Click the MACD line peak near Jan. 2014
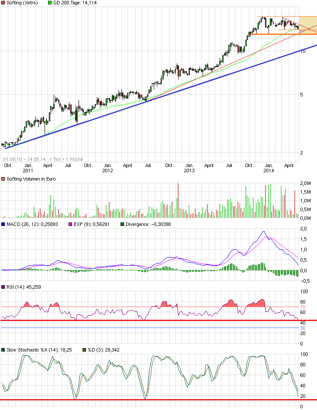Image resolution: width=317 pixels, height=410 pixels. click(264, 232)
